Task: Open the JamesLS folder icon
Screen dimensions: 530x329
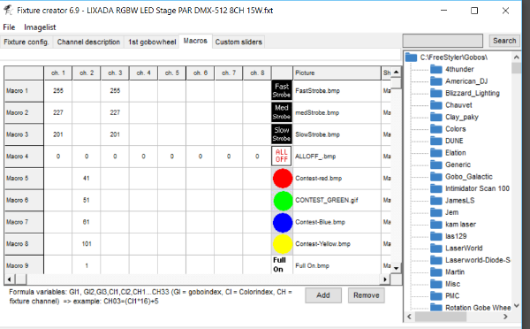Action: pos(436,201)
